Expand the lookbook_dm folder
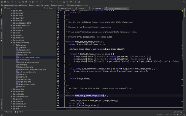This screenshot has width=186, height=116. 12,104
